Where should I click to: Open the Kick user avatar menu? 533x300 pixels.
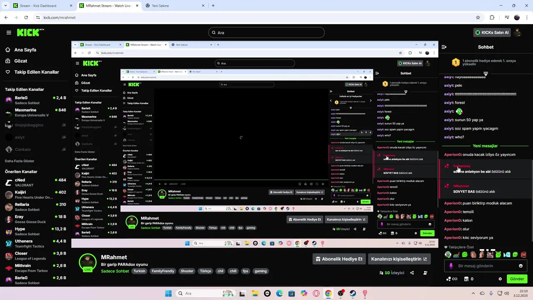[x=518, y=32]
